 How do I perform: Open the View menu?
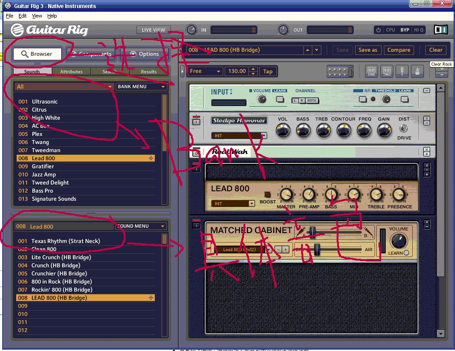pyautogui.click(x=37, y=16)
